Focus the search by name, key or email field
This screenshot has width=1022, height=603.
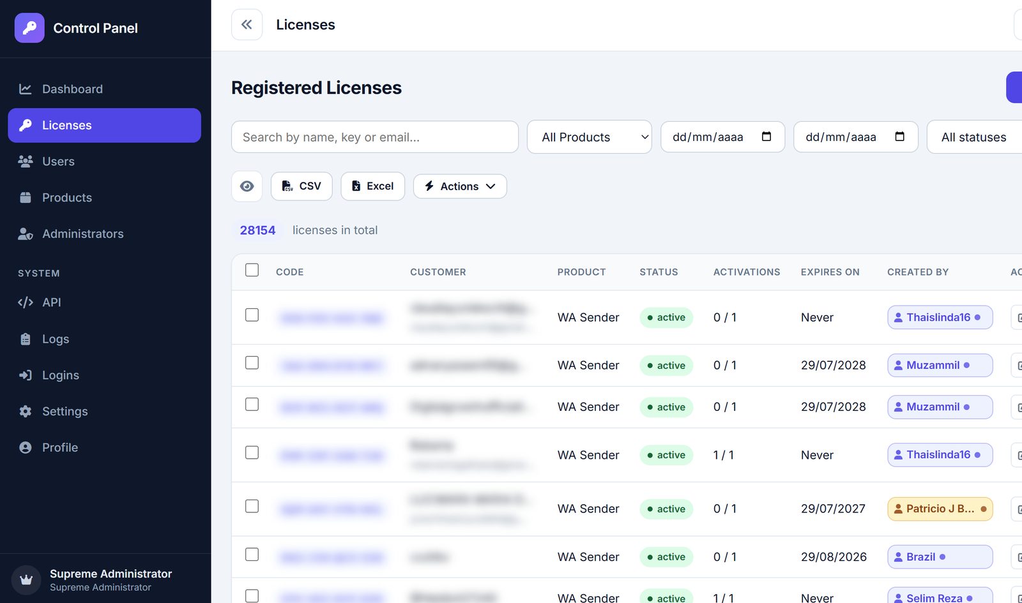click(x=374, y=137)
